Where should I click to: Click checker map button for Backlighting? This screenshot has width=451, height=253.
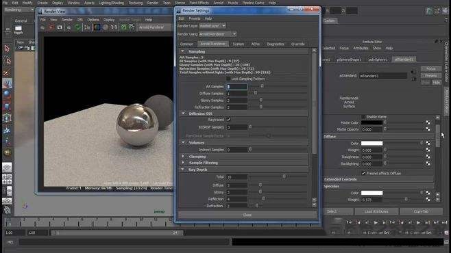click(428, 163)
